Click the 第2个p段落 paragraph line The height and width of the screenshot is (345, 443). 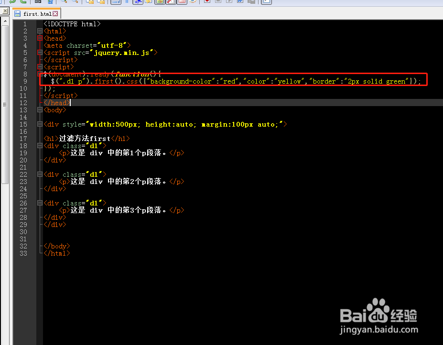[x=121, y=182]
